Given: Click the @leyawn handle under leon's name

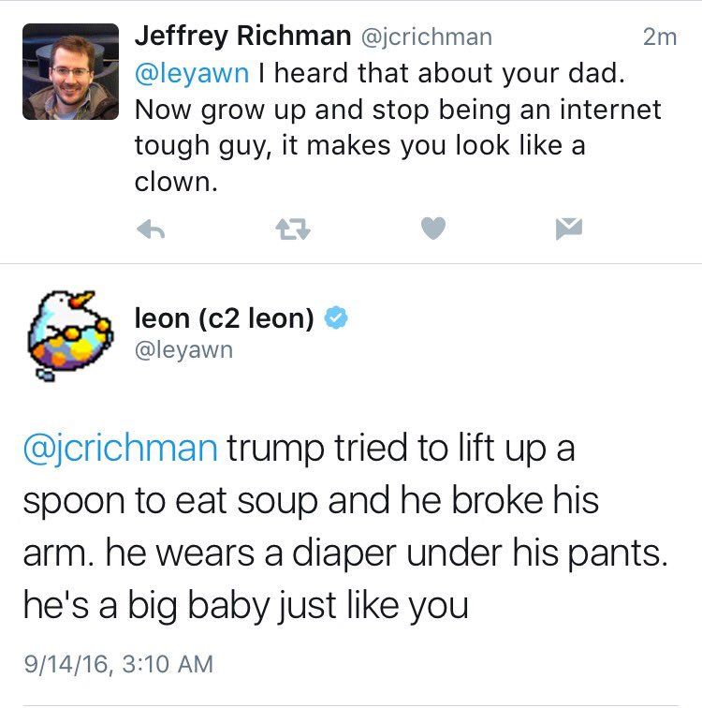Looking at the screenshot, I should point(184,350).
